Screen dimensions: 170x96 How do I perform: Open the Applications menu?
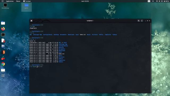tap(10, 1)
